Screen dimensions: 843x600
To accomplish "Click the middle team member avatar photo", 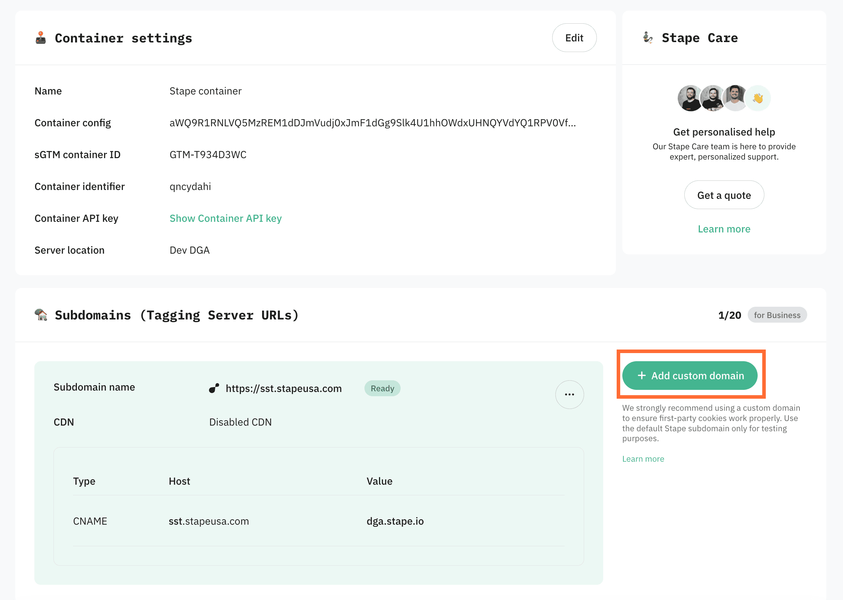I will (712, 98).
